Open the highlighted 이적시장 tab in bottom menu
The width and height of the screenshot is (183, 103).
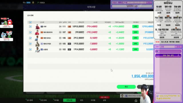pos(69,100)
